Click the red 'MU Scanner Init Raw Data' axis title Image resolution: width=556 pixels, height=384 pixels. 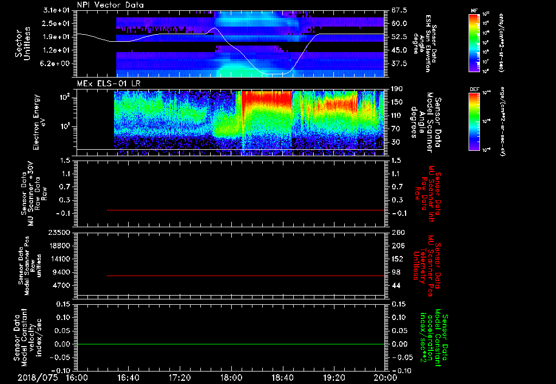point(427,194)
